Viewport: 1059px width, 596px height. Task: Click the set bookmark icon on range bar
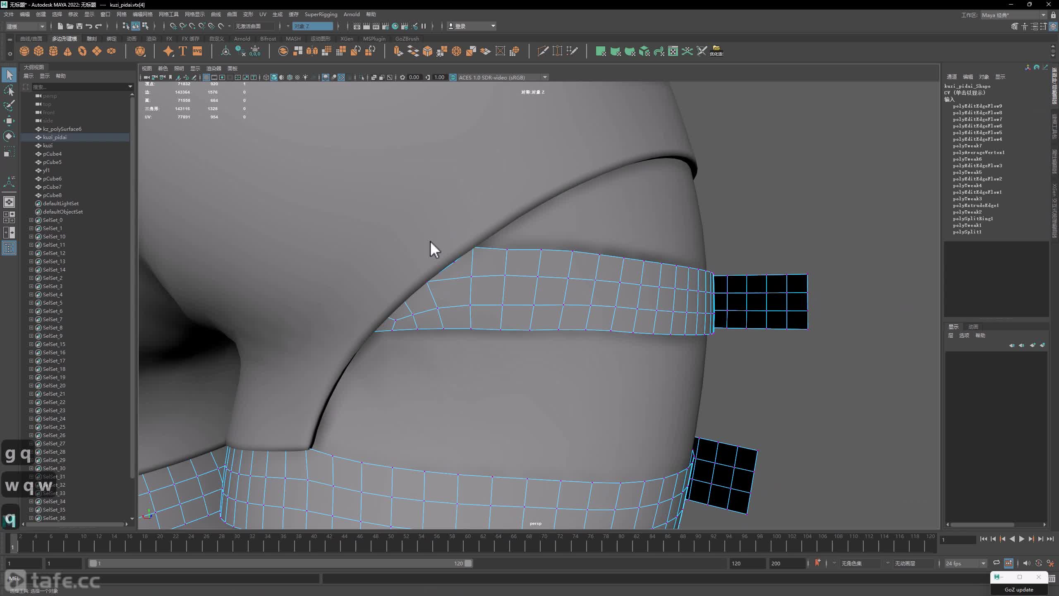[x=817, y=563]
